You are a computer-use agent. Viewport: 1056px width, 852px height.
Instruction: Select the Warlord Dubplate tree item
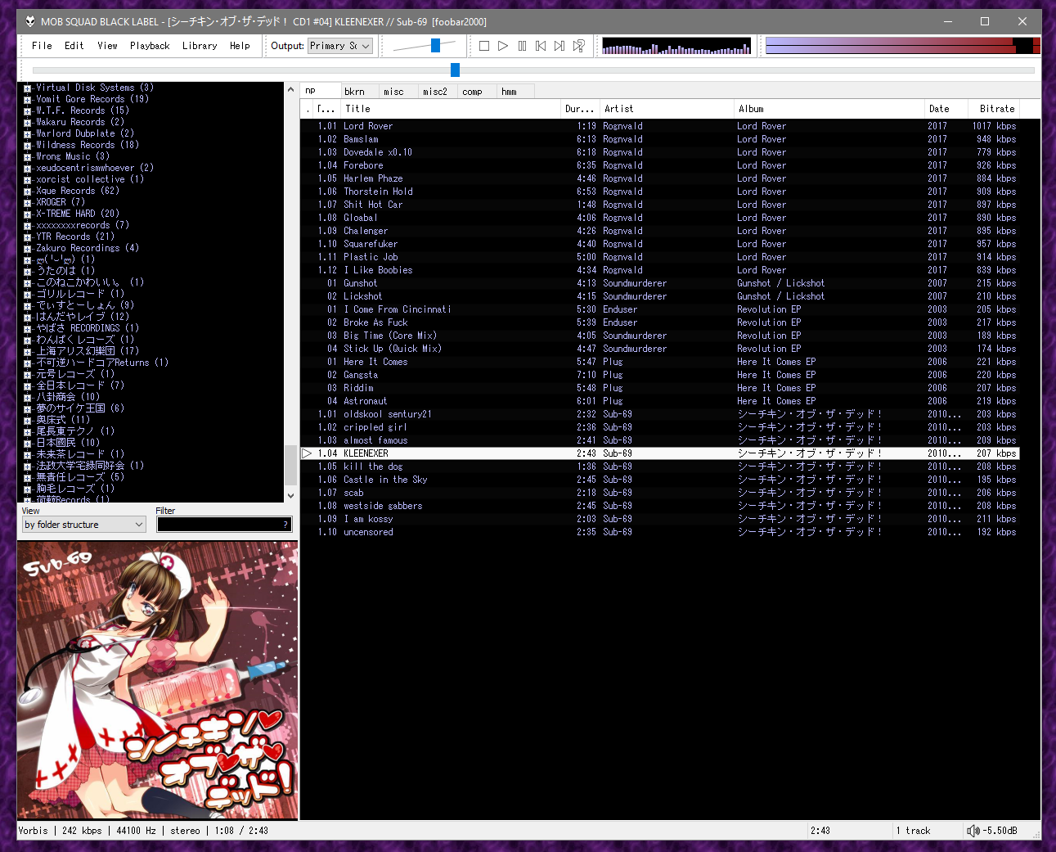click(85, 133)
